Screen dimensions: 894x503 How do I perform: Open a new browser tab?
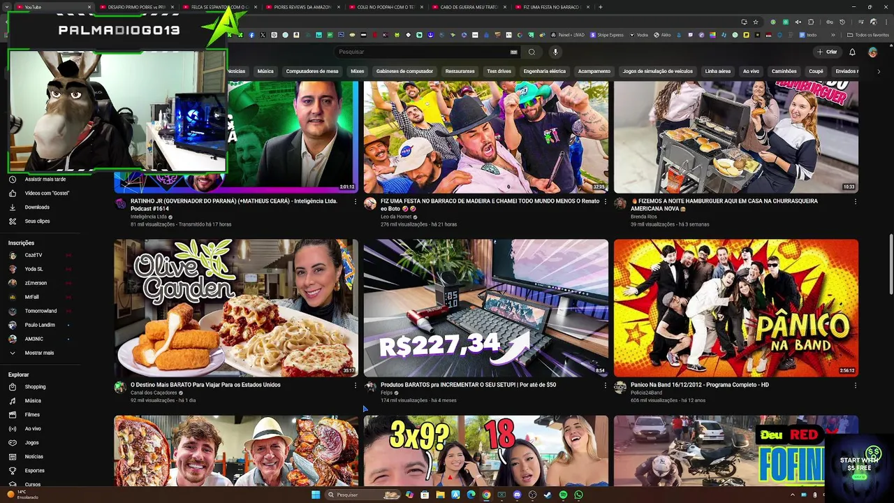click(x=601, y=7)
